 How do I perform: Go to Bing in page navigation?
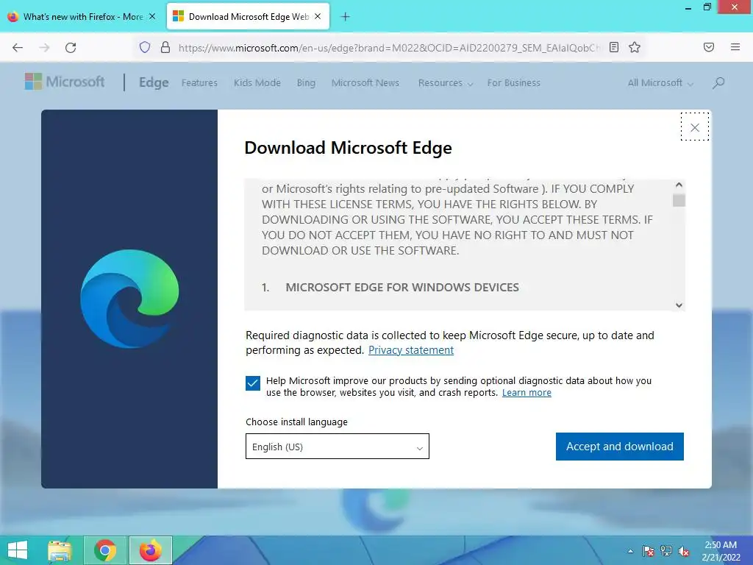306,82
